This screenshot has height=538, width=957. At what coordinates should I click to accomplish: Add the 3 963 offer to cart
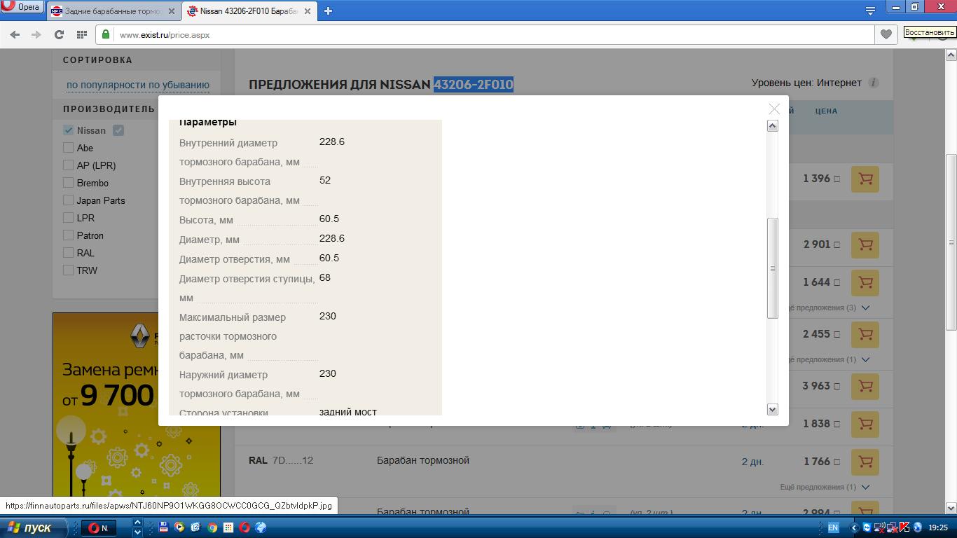(x=865, y=387)
